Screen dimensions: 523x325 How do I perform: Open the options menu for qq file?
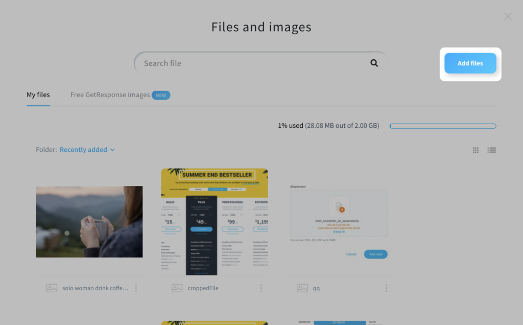(387, 288)
